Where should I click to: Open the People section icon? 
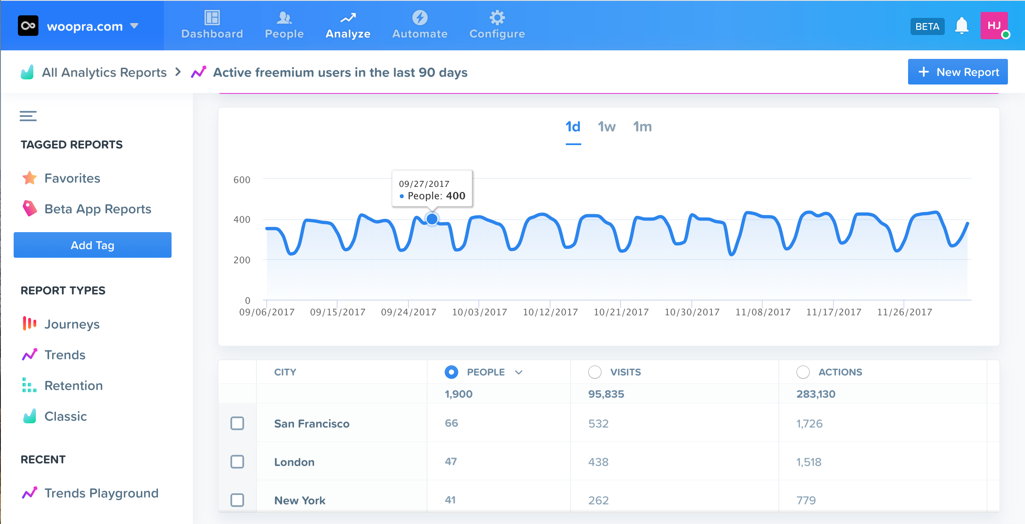click(x=284, y=18)
